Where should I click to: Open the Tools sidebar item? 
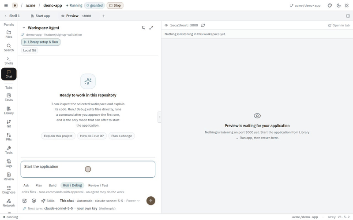click(9, 150)
